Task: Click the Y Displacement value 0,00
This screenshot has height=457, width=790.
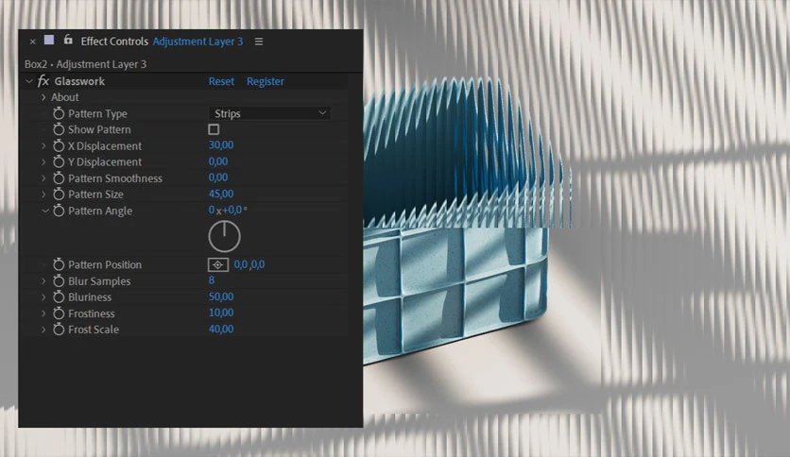Action: click(217, 161)
